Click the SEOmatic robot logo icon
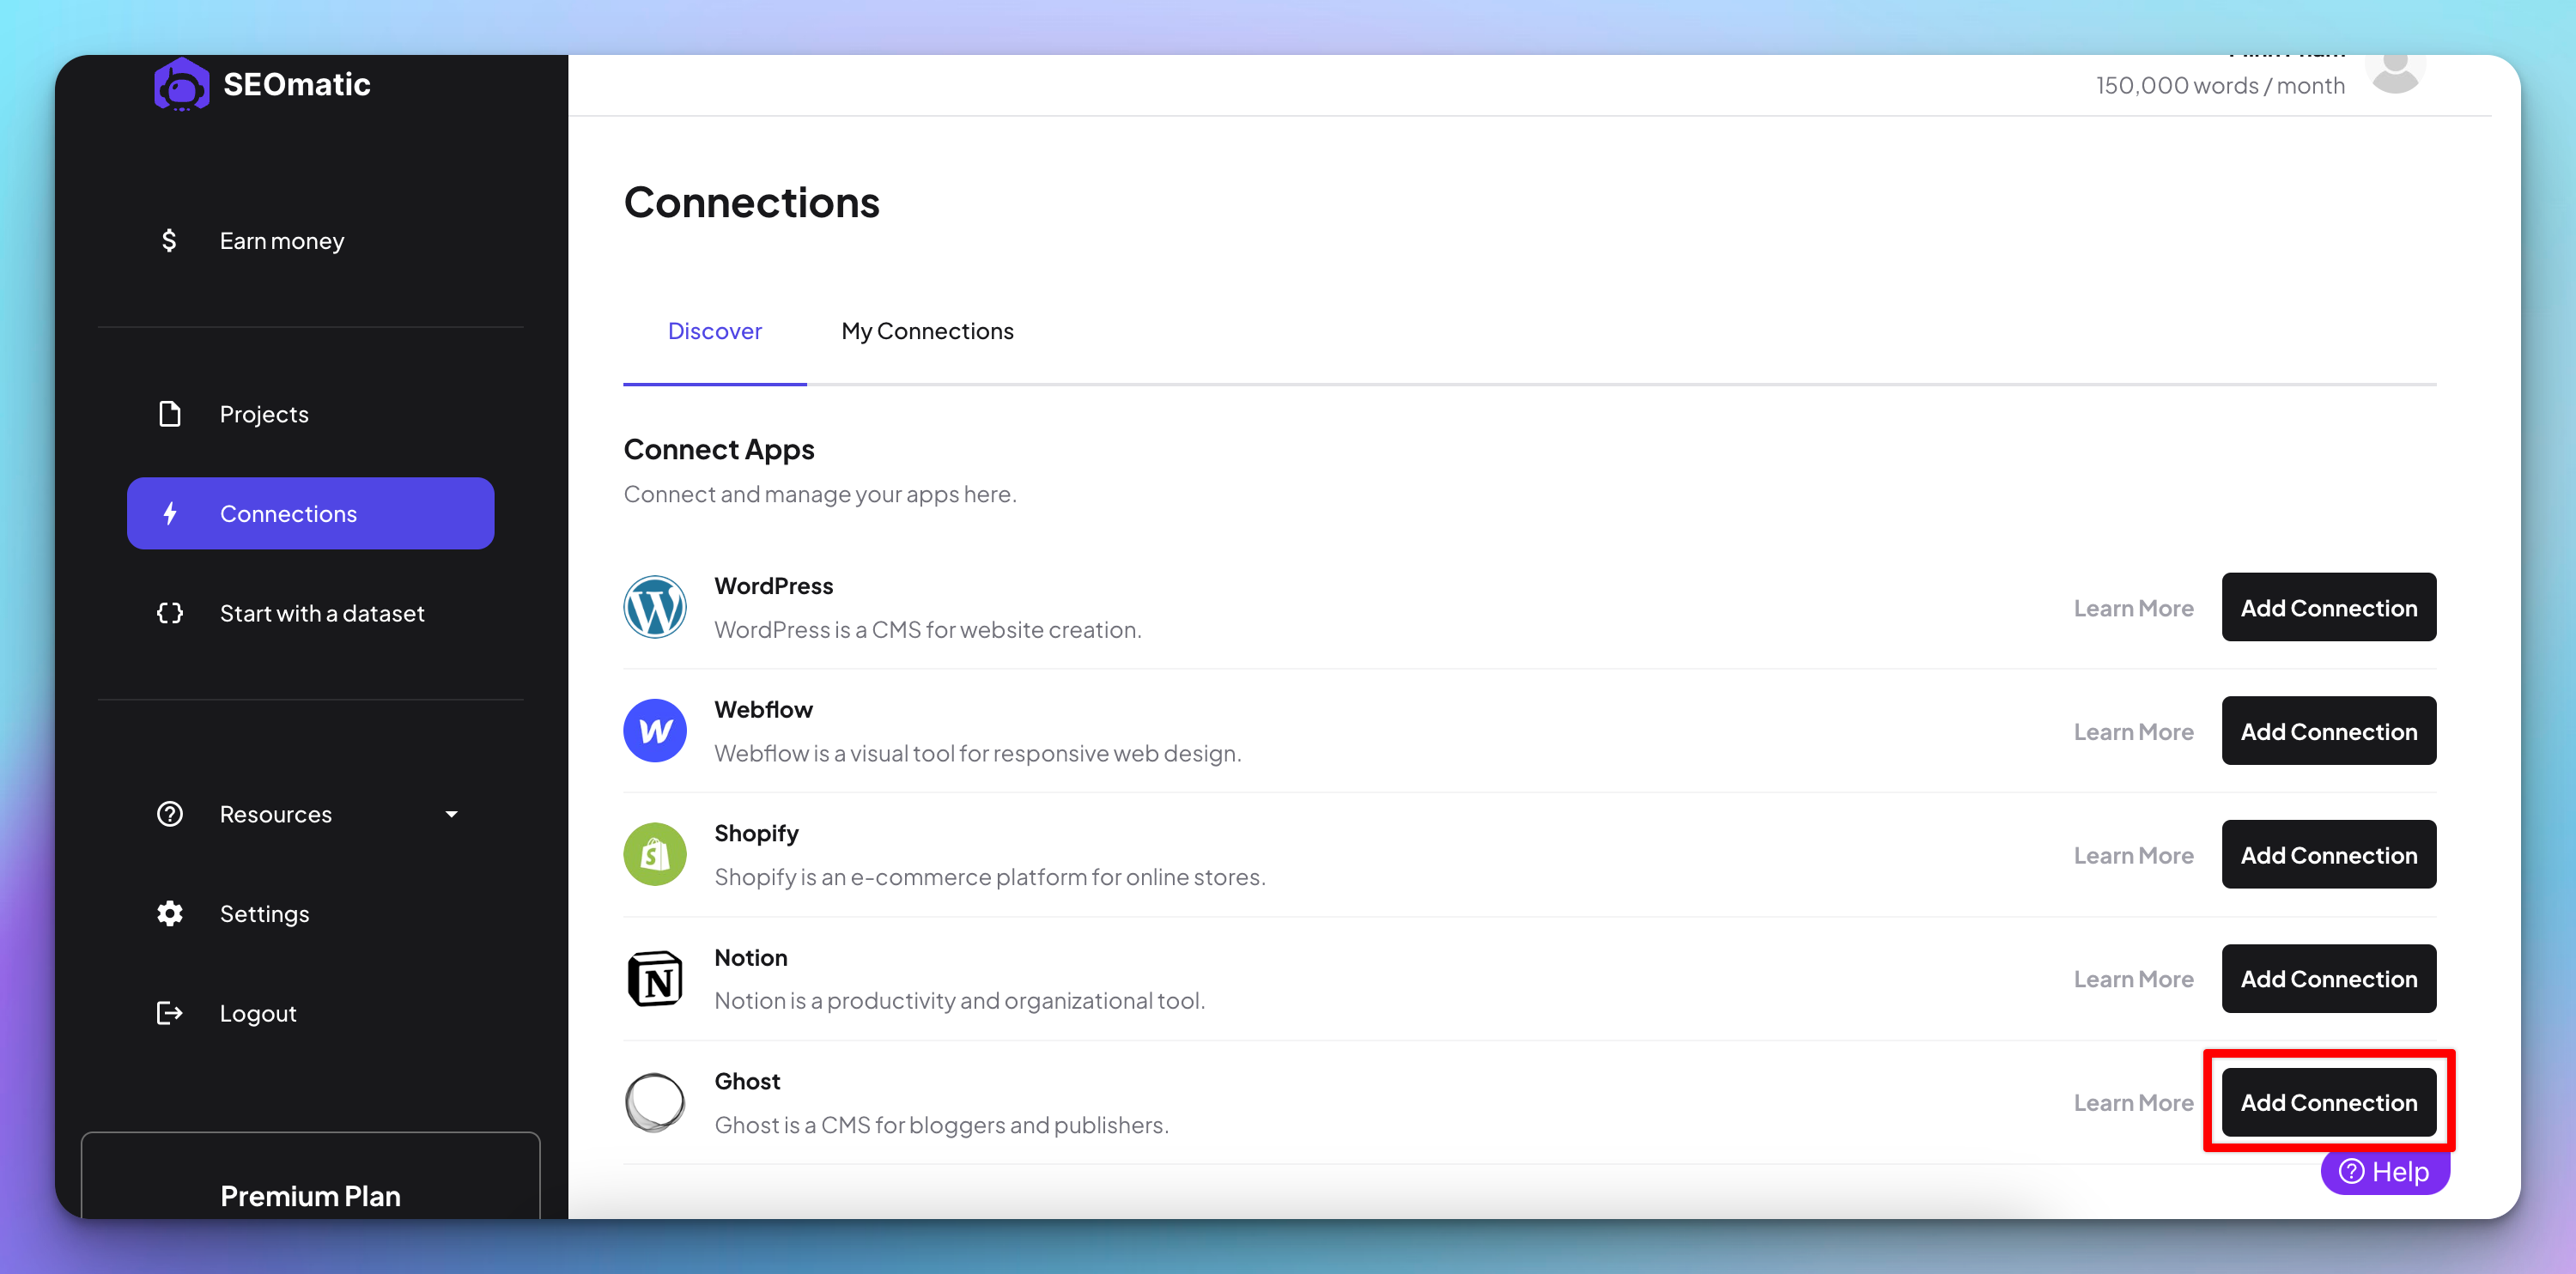Screen dimensions: 2576x1274 point(181,84)
